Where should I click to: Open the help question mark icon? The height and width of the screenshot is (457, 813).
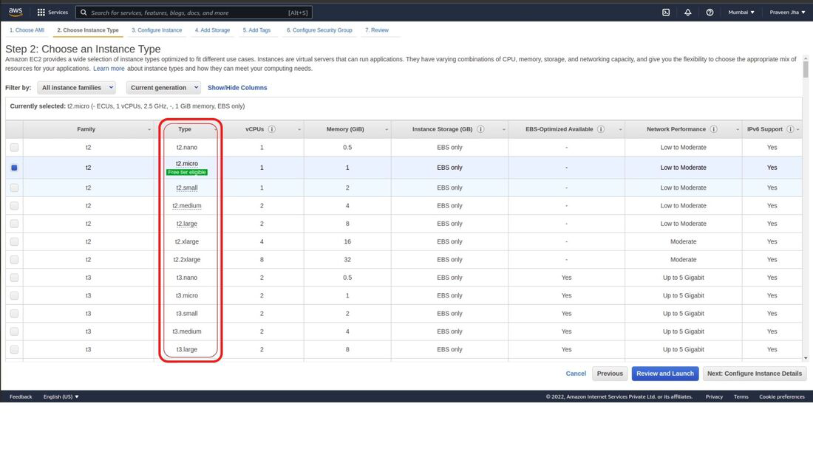(710, 13)
